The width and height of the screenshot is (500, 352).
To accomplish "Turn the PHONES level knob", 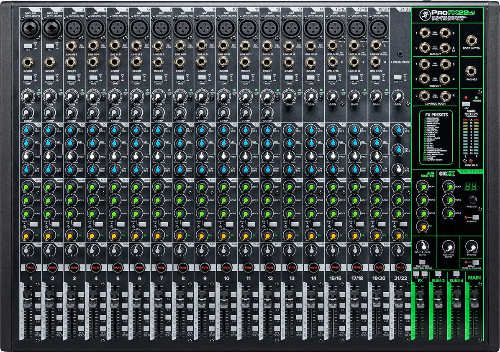I will tap(472, 247).
